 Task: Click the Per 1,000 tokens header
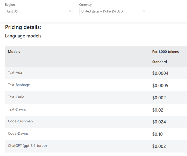(165, 52)
